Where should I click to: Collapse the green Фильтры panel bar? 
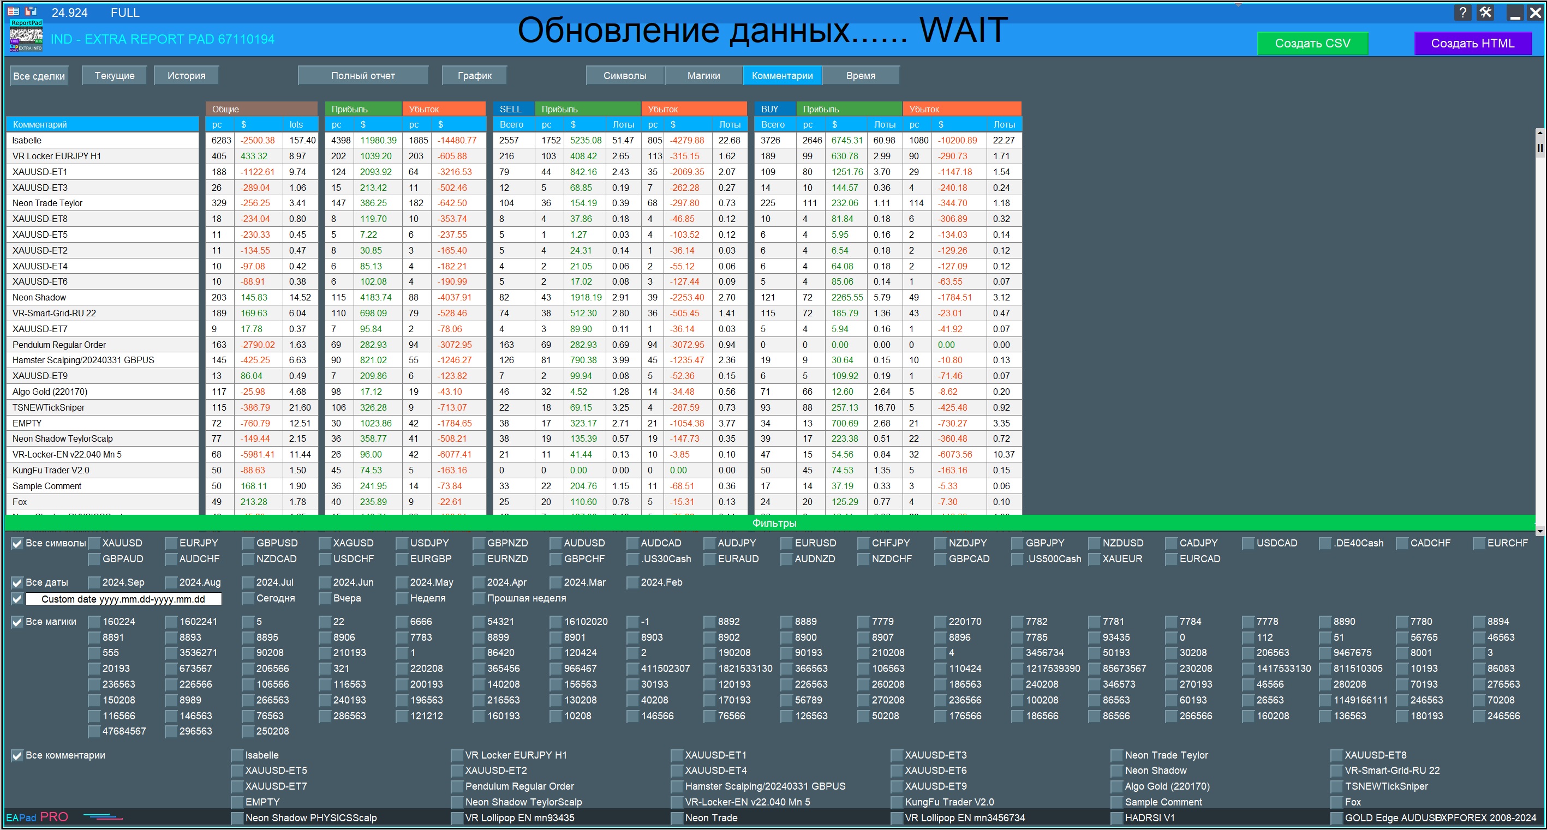774,523
